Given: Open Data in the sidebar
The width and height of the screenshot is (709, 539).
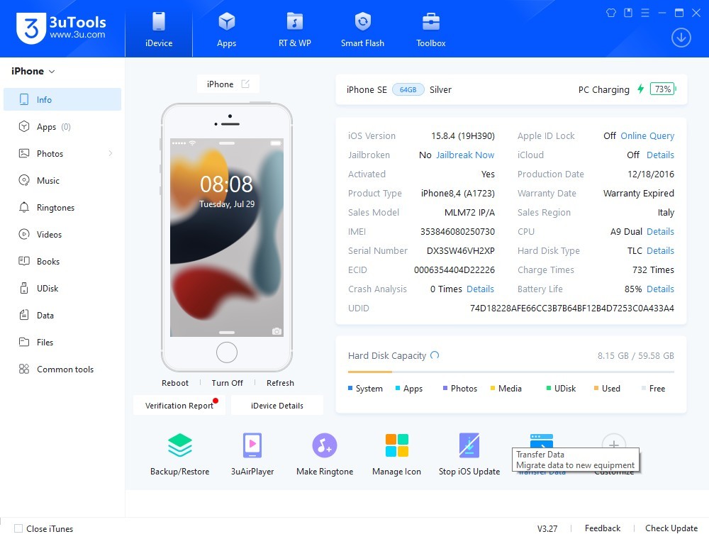Looking at the screenshot, I should click(62, 315).
